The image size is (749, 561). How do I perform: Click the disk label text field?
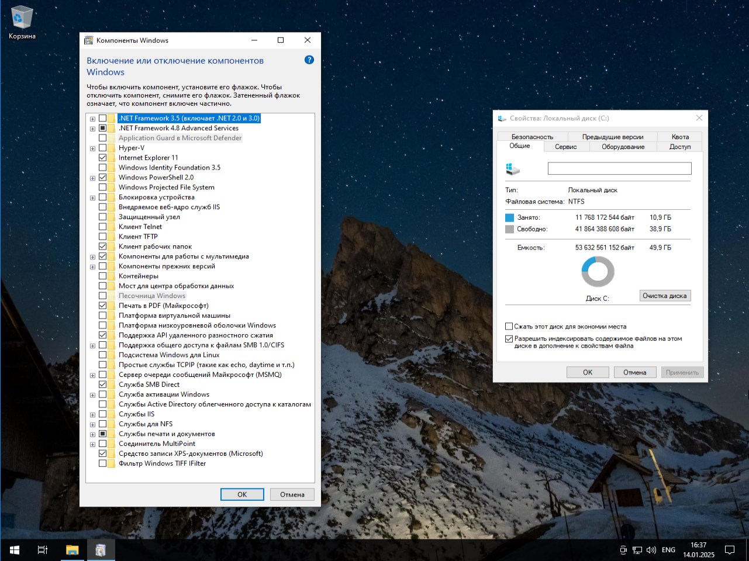(619, 168)
